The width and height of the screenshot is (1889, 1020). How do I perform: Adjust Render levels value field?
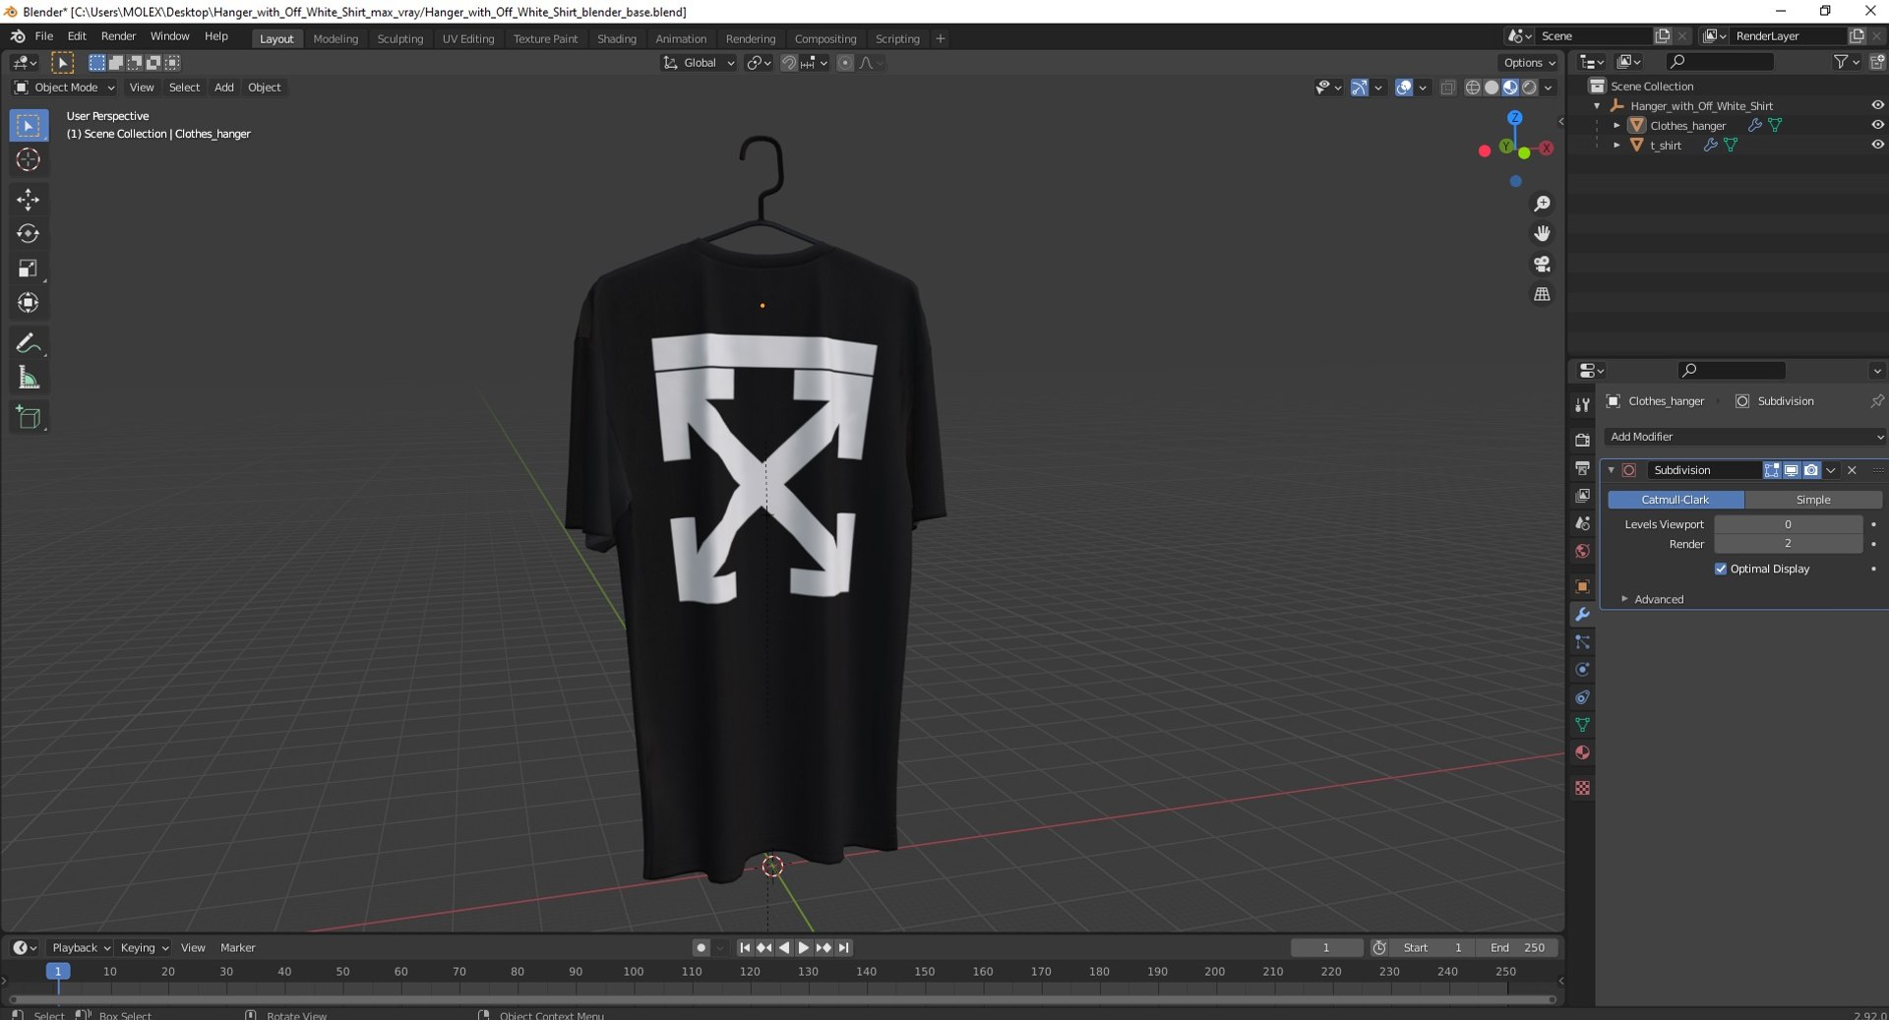1788,544
